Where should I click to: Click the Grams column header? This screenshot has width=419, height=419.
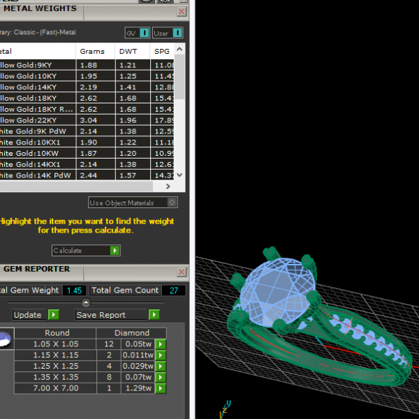[x=92, y=51]
